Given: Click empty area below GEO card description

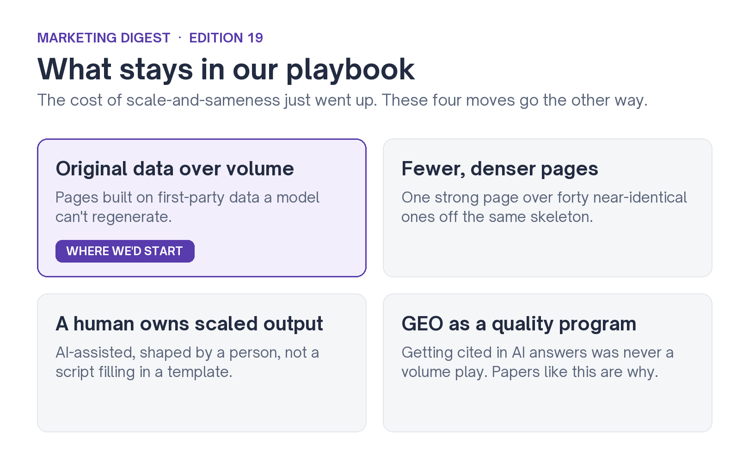Looking at the screenshot, I should 547,406.
